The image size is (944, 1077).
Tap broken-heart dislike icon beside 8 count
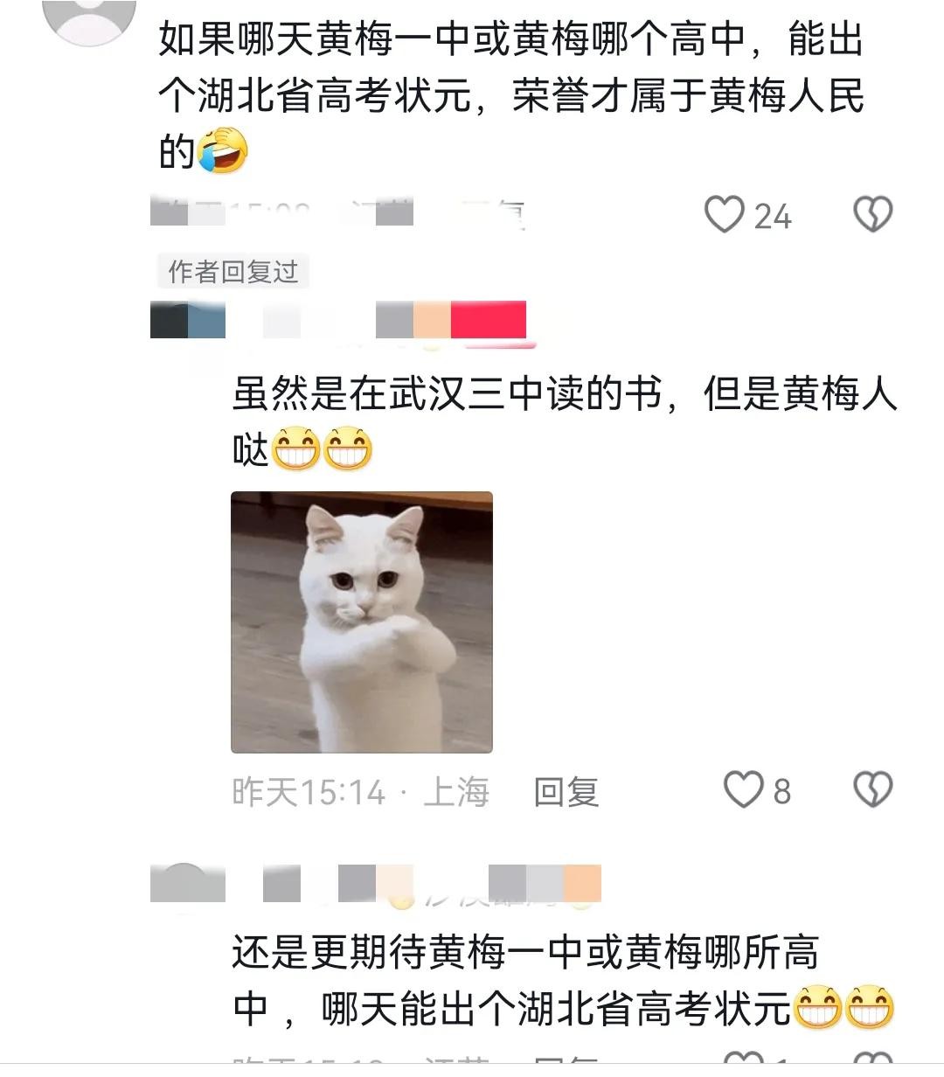tap(872, 790)
